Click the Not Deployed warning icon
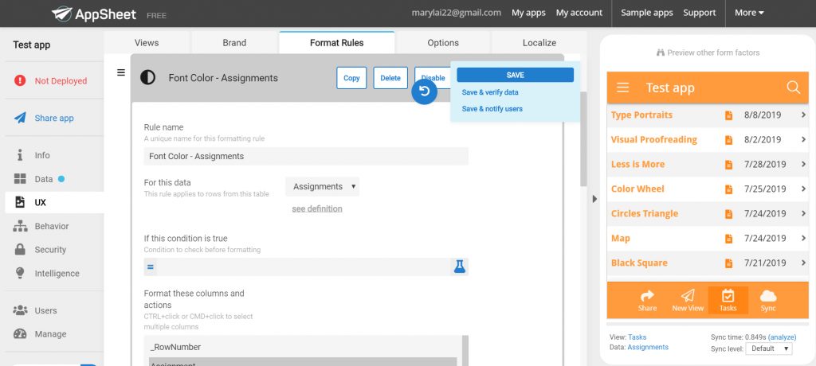816x366 pixels. pos(20,80)
